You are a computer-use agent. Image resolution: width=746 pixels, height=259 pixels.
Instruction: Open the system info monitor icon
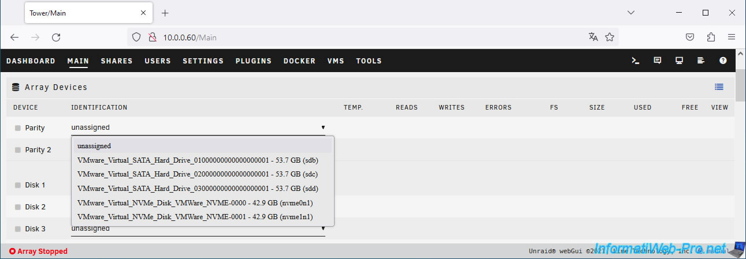click(x=679, y=61)
